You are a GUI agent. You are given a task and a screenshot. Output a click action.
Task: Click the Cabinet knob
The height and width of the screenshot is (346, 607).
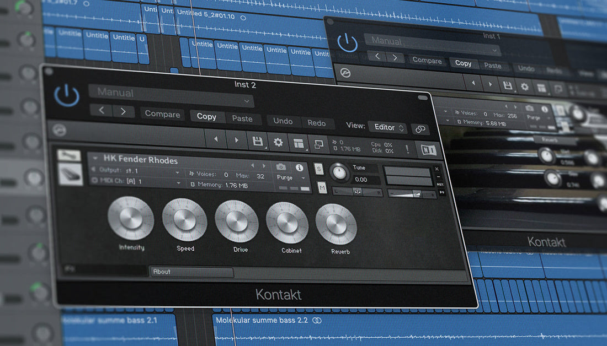tap(287, 223)
